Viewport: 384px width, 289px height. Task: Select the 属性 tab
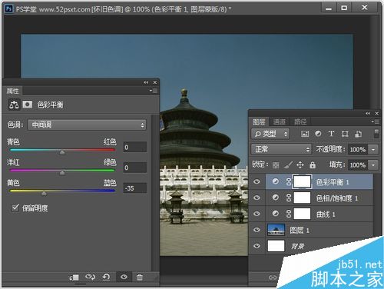12,91
